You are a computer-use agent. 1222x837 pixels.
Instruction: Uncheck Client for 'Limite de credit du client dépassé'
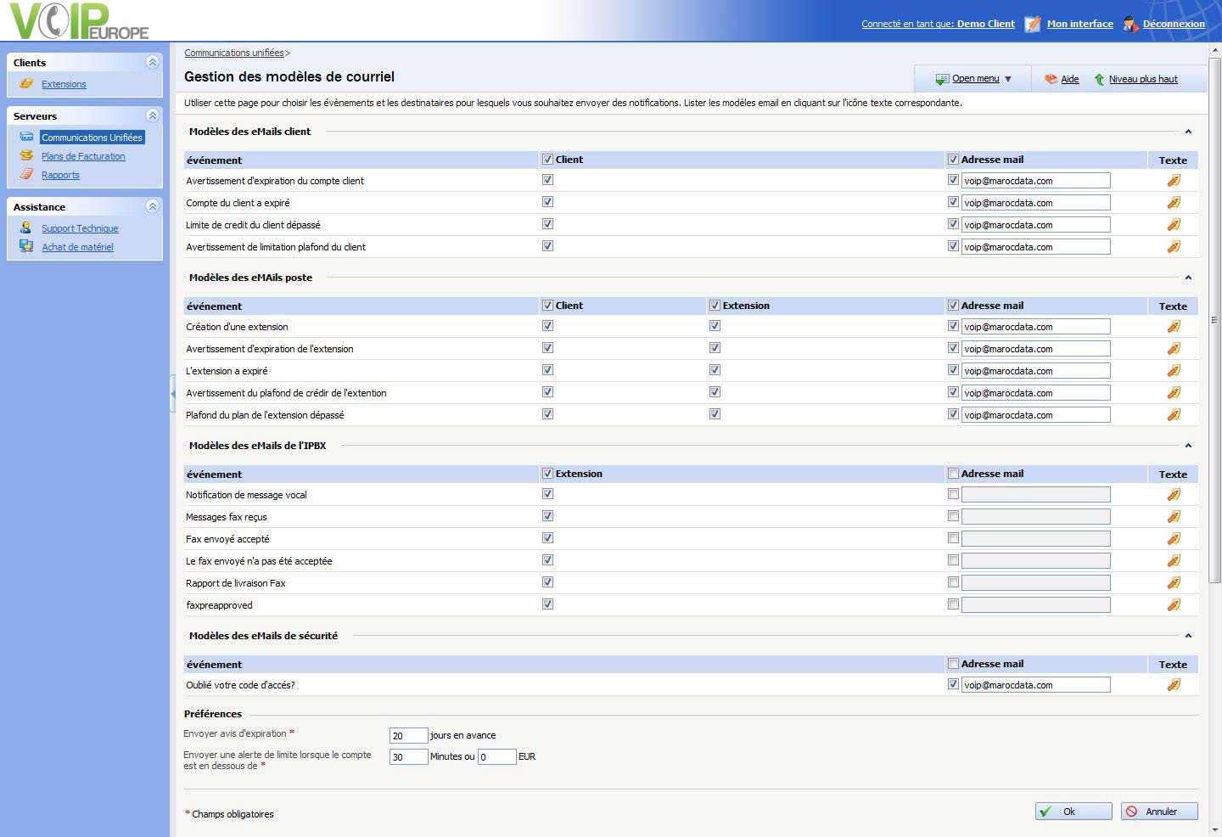[x=547, y=224]
